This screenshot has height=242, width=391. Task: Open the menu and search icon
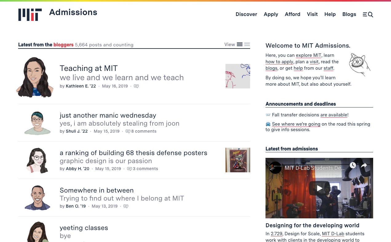(368, 14)
